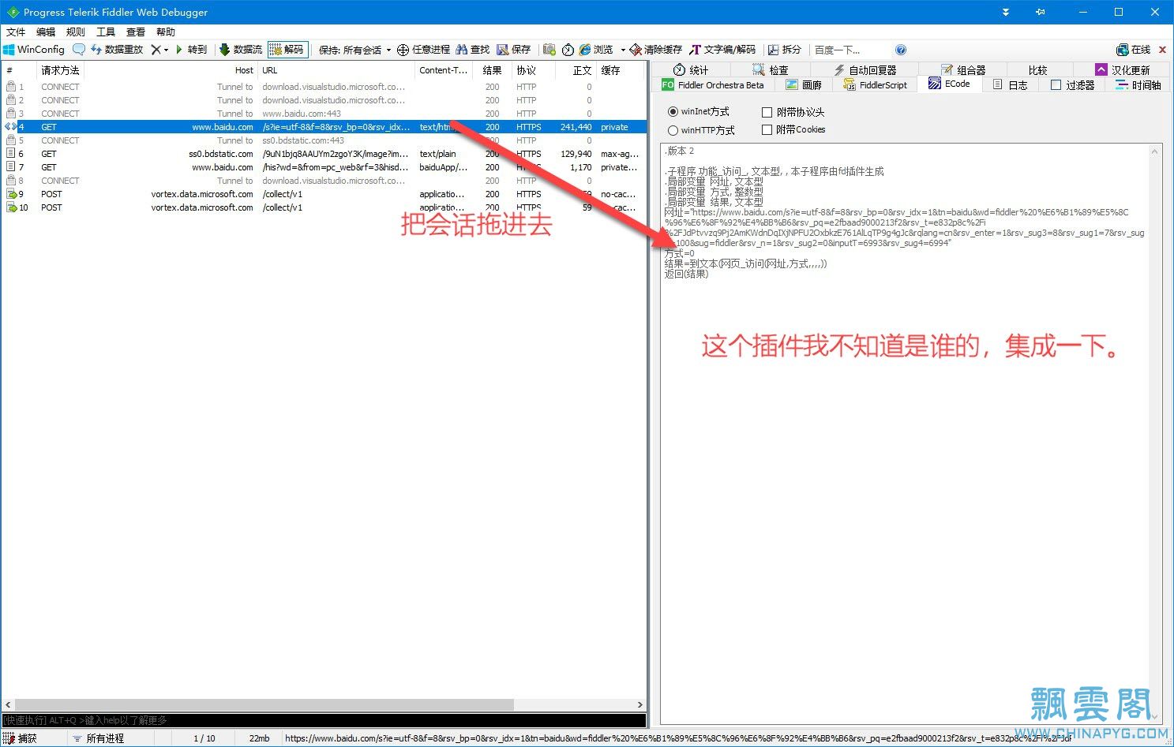
Task: Click the 浏览 (Browse) IE icon
Action: [x=585, y=50]
